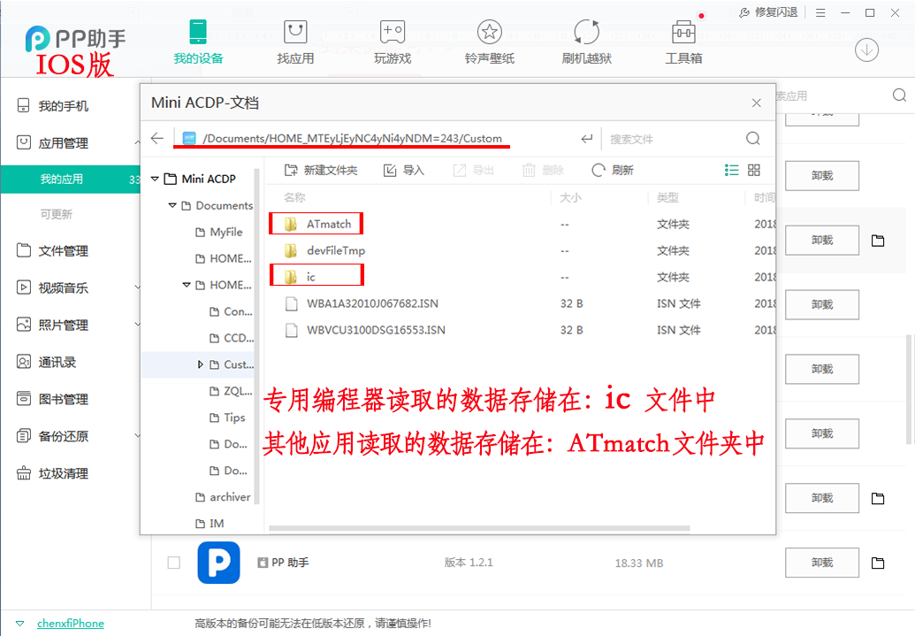Click the download manager arrow icon
This screenshot has width=915, height=636.
(x=866, y=50)
